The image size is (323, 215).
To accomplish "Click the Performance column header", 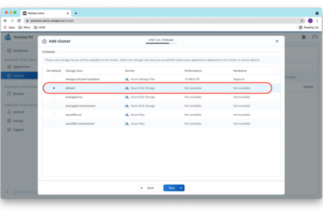I will pyautogui.click(x=193, y=71).
